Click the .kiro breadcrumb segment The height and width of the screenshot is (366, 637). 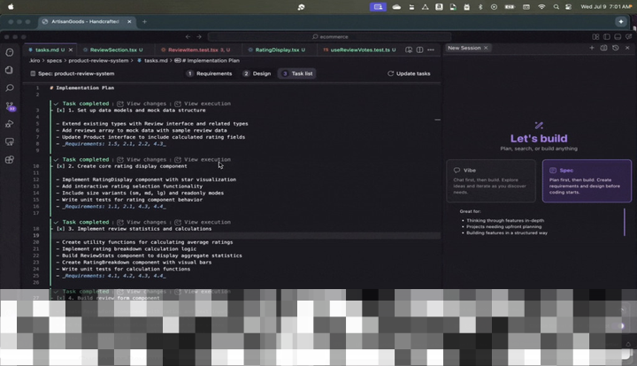[x=35, y=60]
